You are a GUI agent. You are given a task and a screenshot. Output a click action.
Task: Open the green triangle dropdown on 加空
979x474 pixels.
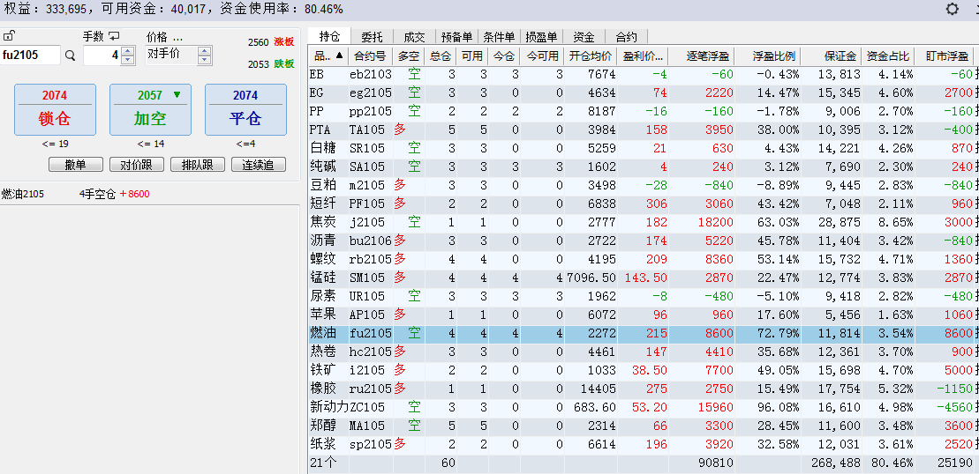pos(177,95)
